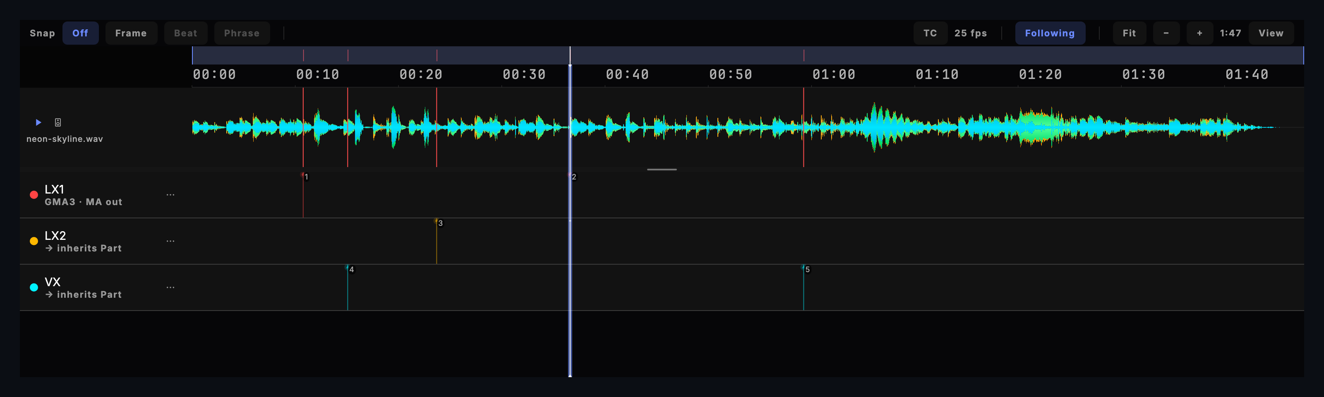The height and width of the screenshot is (397, 1324).
Task: Zoom out with the minus button
Action: [1166, 33]
